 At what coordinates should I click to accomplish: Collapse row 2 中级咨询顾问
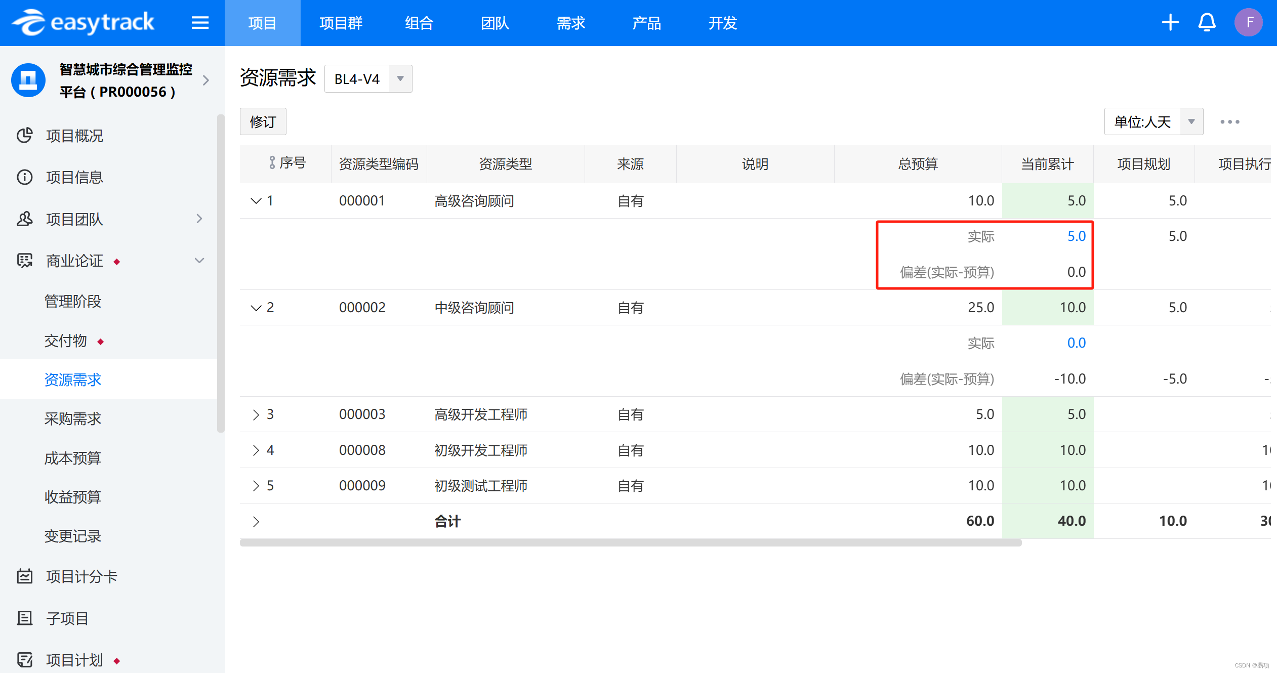[256, 308]
